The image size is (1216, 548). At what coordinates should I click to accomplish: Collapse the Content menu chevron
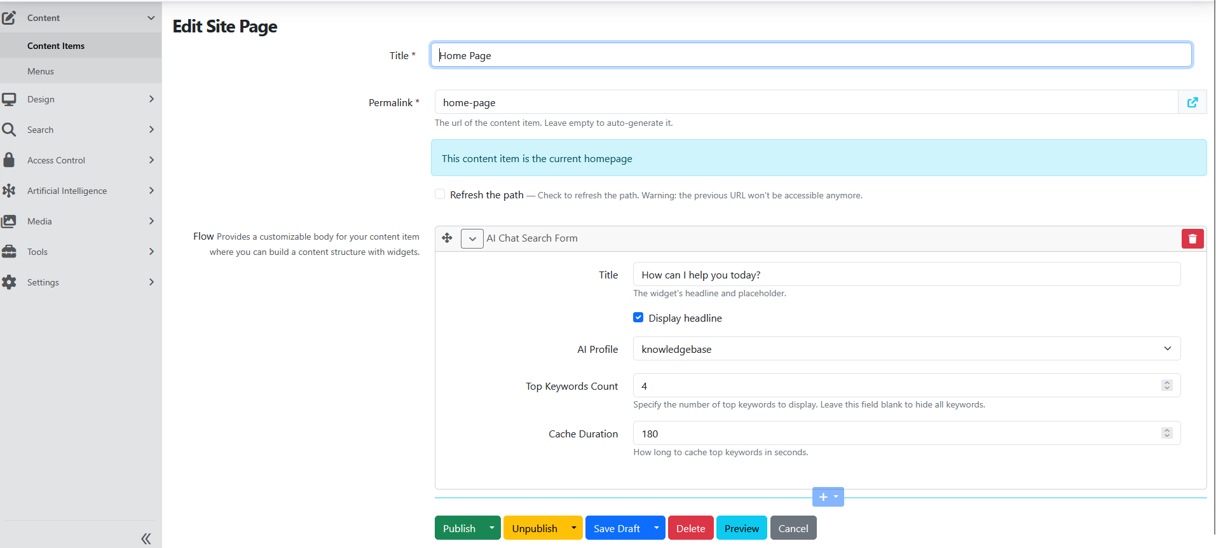point(151,18)
